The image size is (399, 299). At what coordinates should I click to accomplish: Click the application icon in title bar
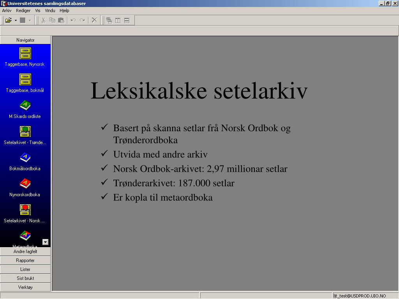click(4, 3)
